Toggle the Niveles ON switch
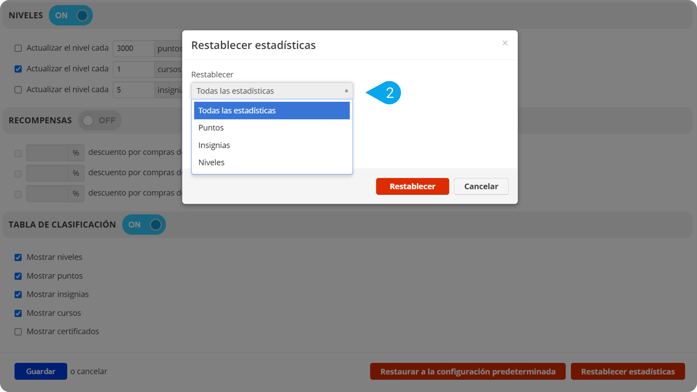Screen dimensions: 697x392 click(71, 15)
